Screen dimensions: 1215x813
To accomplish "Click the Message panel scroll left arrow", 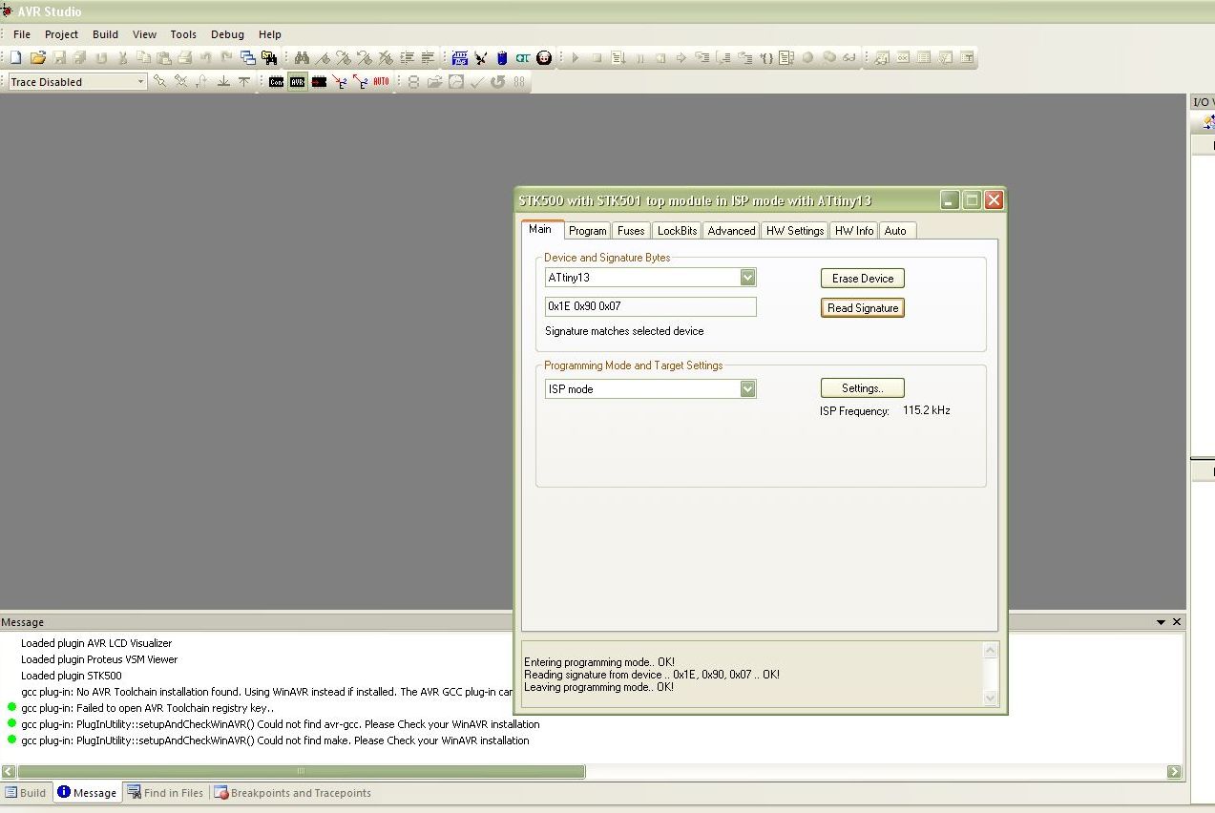I will click(x=8, y=771).
